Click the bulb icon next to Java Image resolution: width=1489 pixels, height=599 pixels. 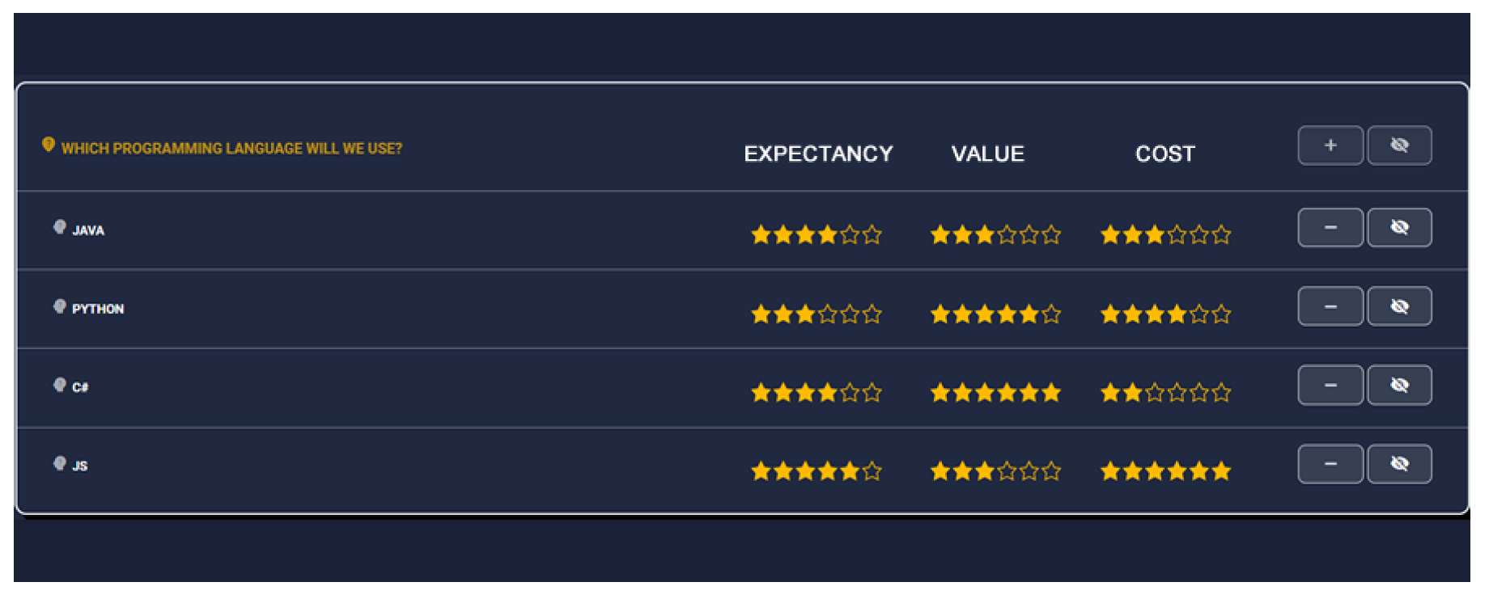point(59,227)
